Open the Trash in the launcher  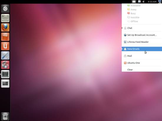[x=5, y=116]
